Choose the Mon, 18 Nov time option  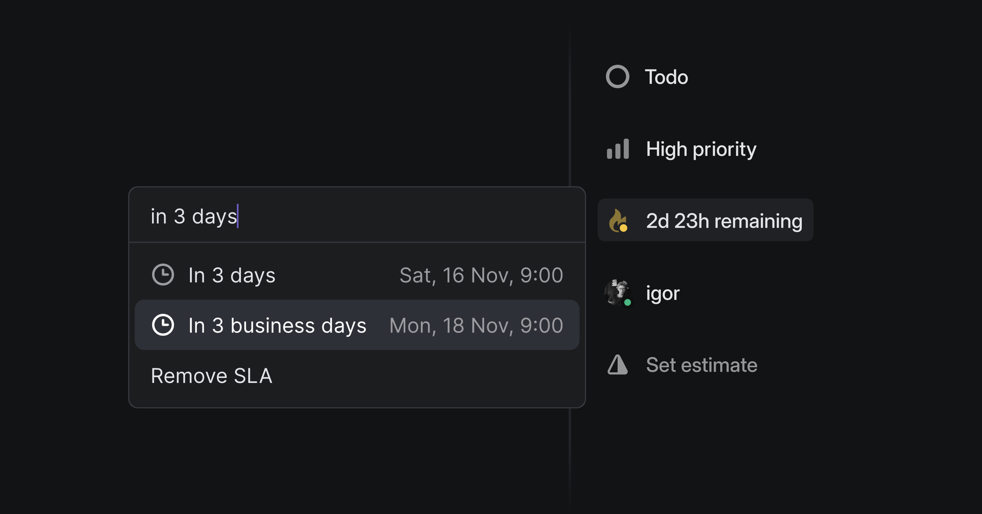(x=476, y=325)
